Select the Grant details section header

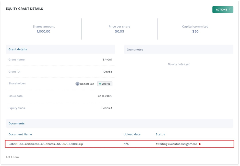pos(18,49)
